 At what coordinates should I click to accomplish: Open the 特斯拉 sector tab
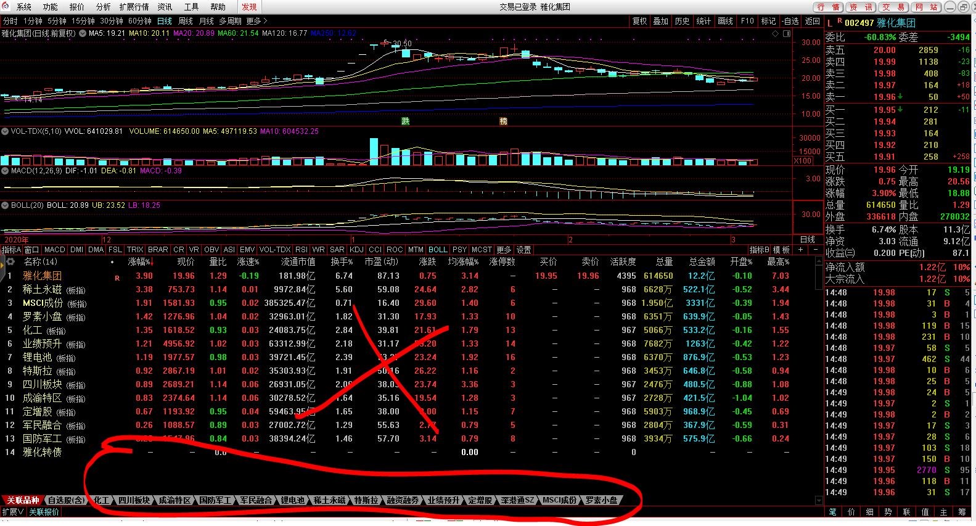coord(366,500)
